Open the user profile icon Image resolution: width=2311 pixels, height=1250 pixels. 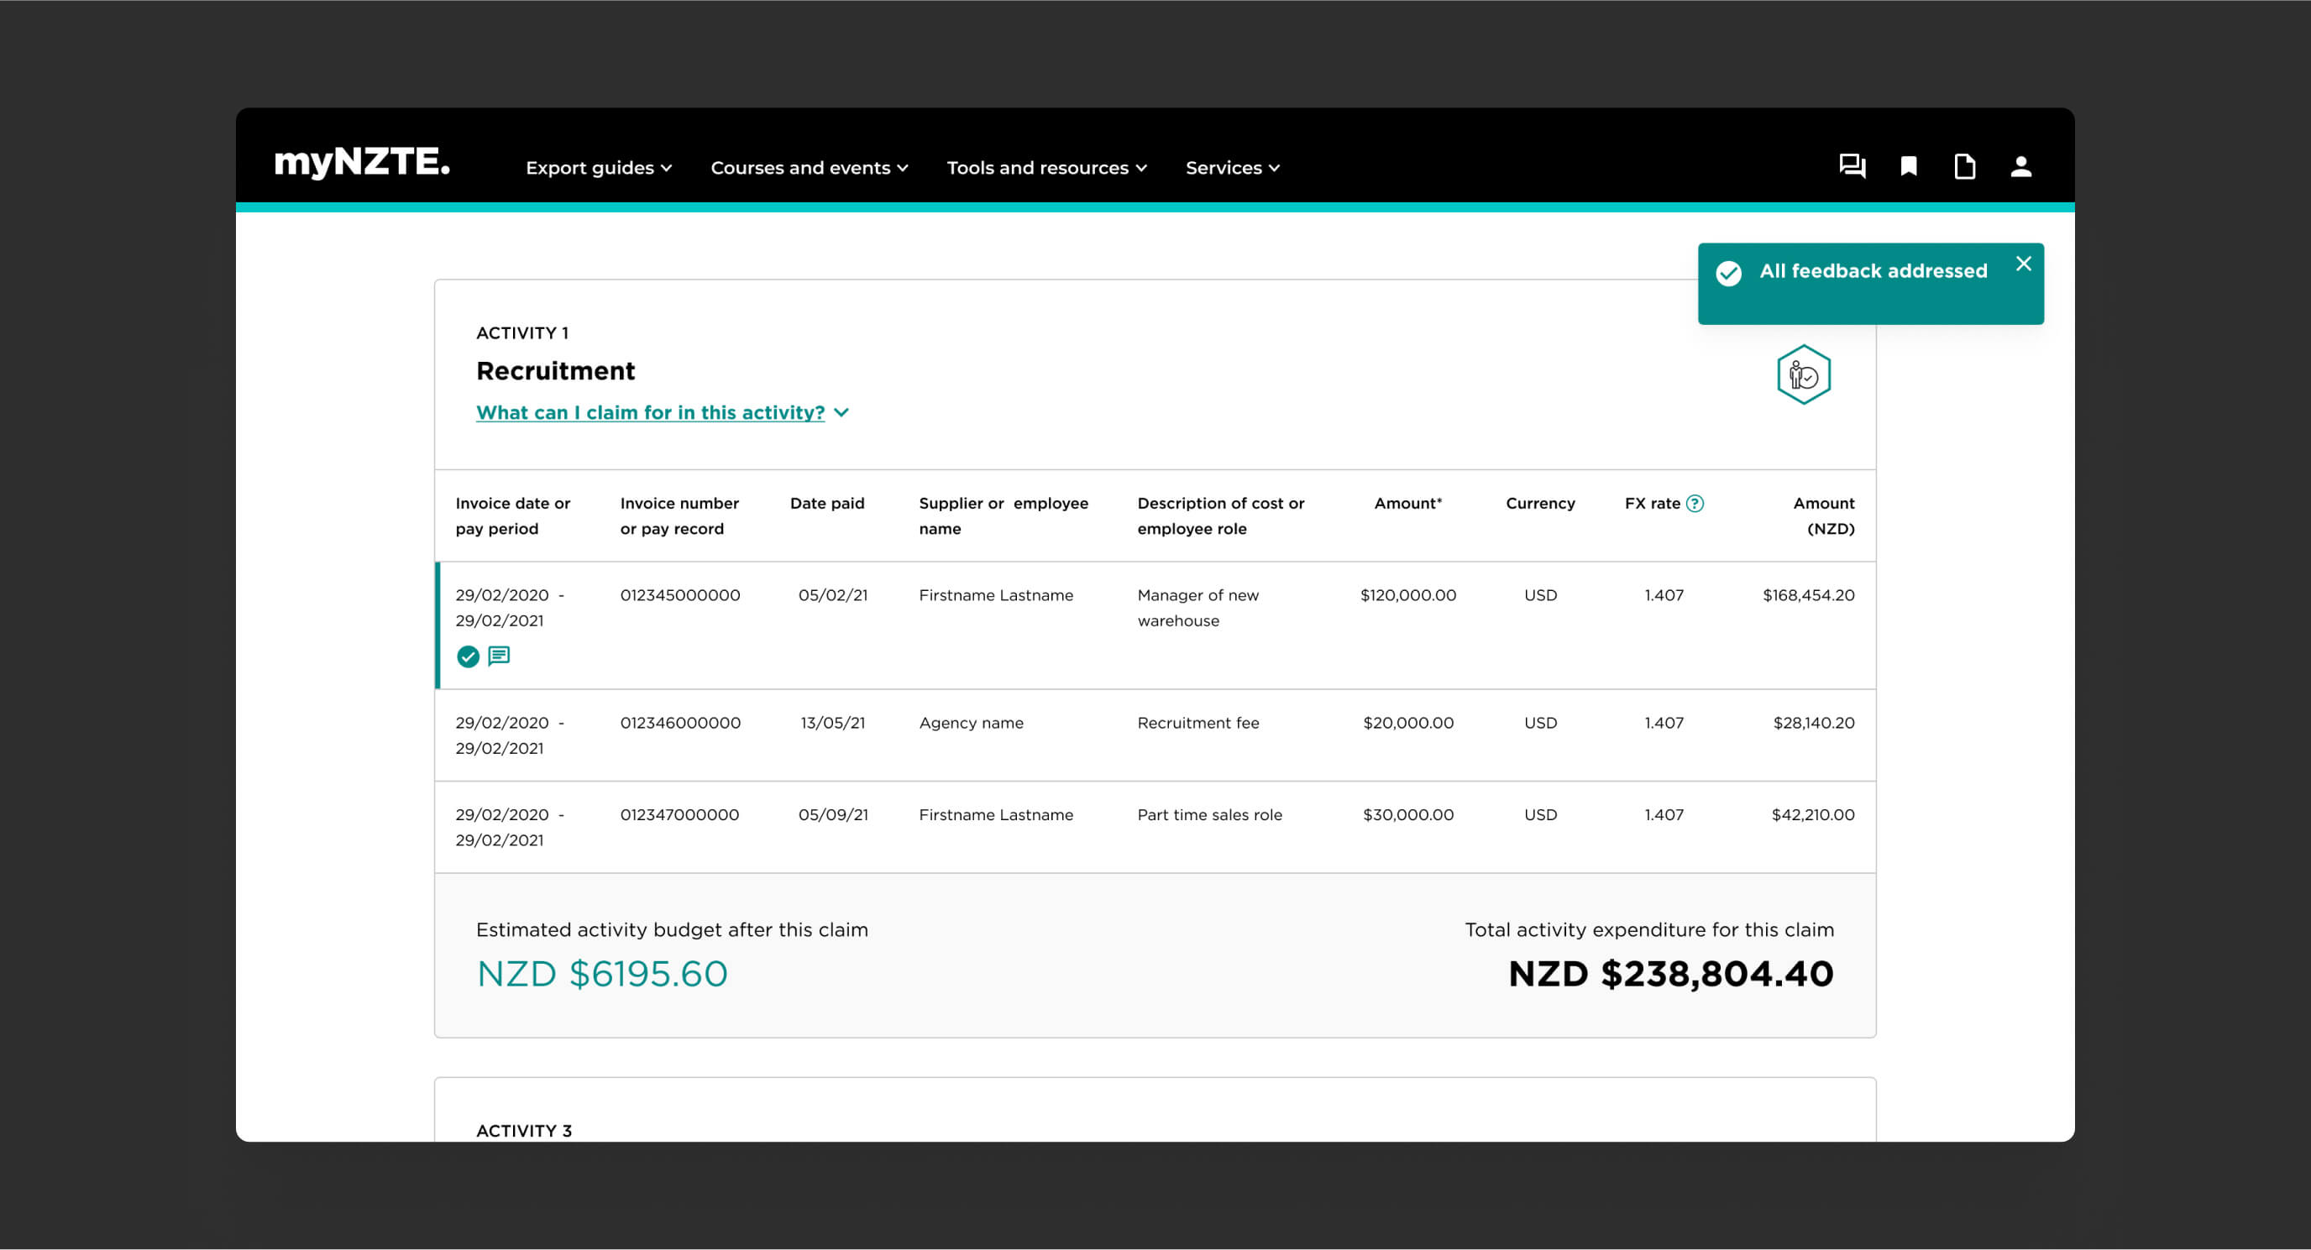pos(2020,167)
